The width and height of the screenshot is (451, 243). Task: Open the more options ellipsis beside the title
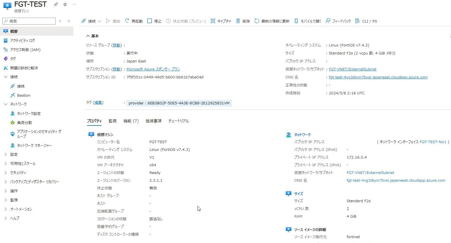tap(74, 4)
